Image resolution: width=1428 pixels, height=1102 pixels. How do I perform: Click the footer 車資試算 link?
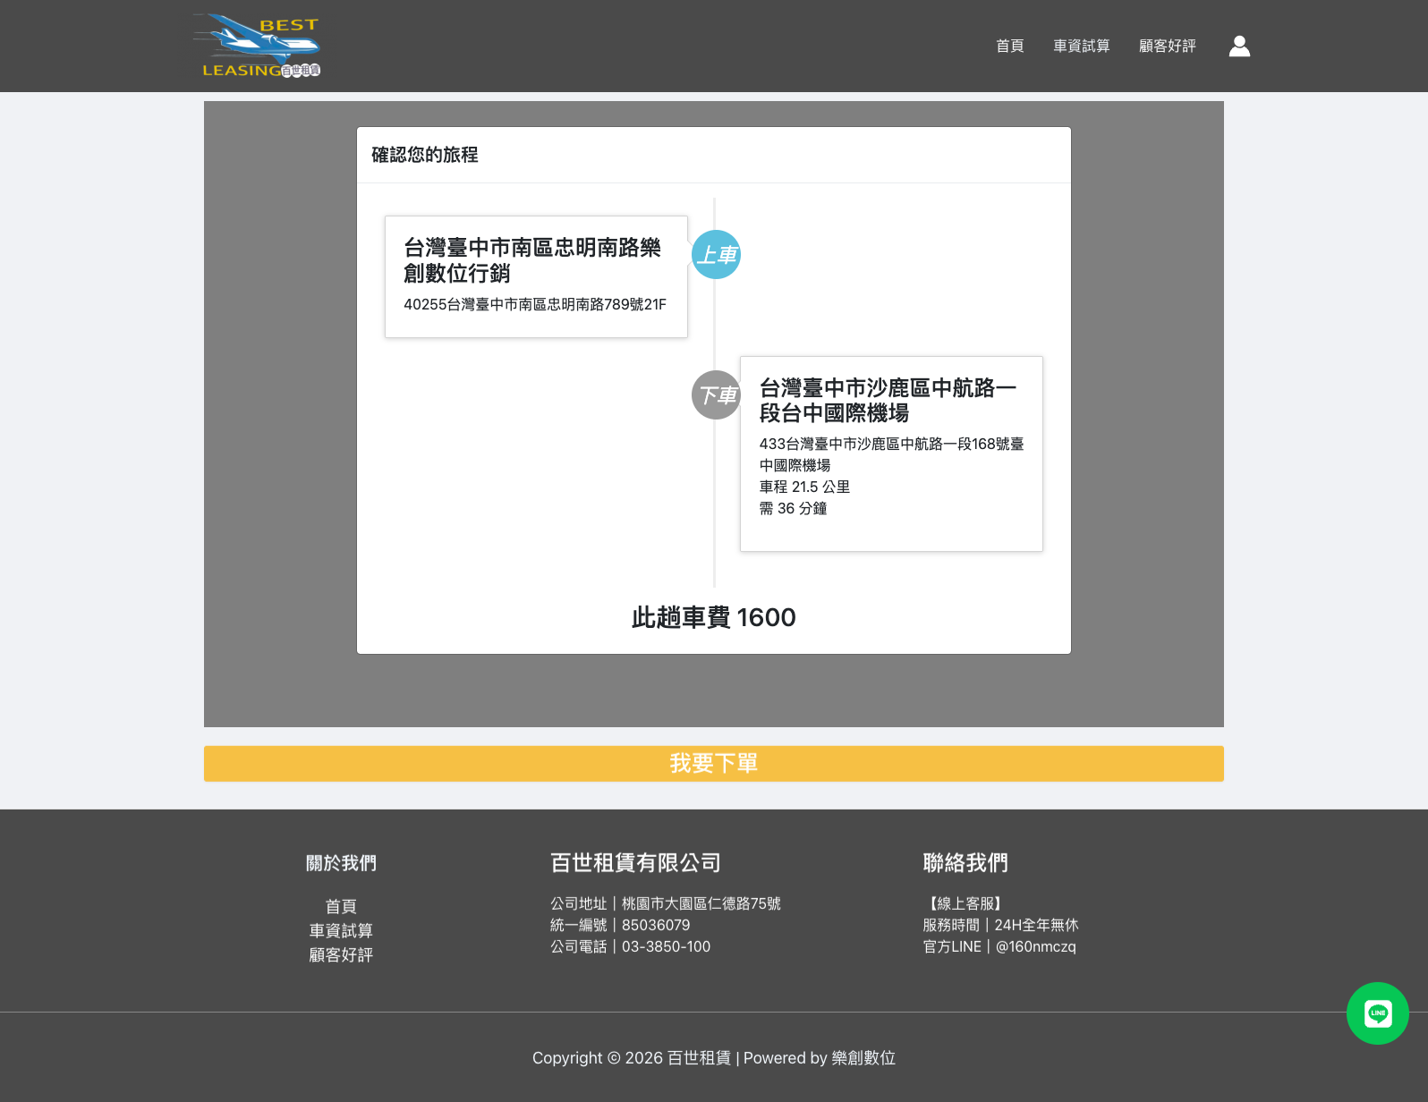341,930
